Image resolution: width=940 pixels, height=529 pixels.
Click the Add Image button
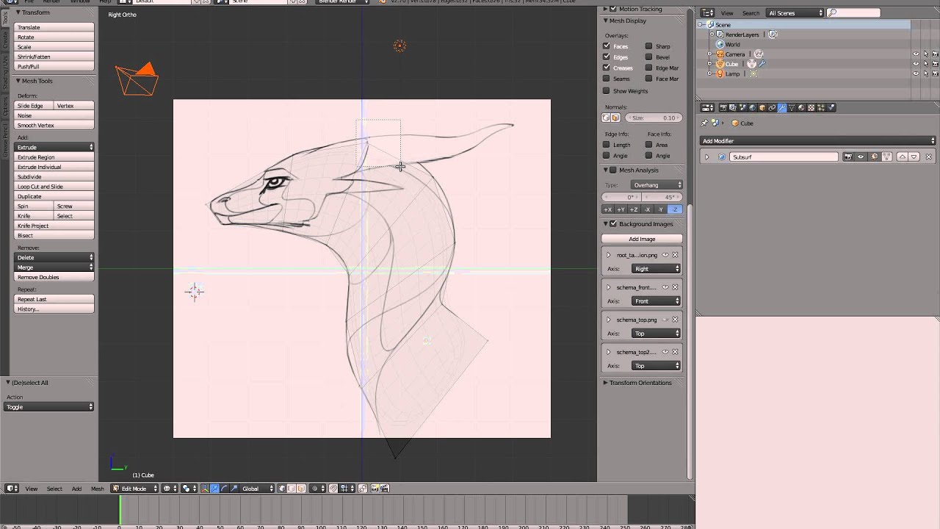pyautogui.click(x=642, y=239)
